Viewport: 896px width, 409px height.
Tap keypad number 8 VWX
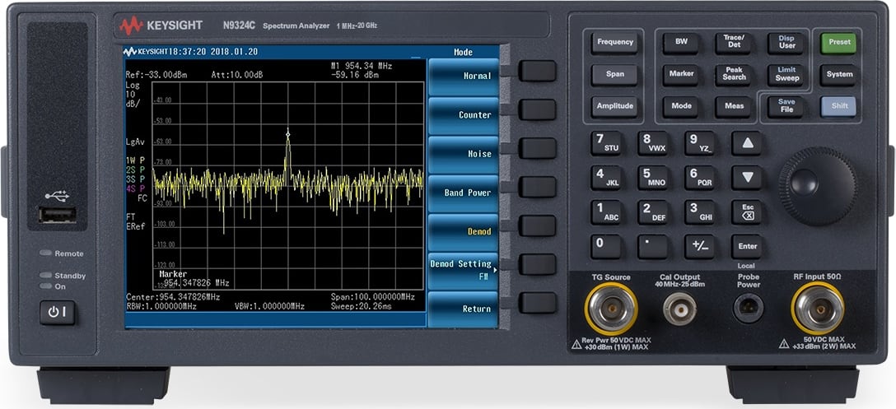654,143
